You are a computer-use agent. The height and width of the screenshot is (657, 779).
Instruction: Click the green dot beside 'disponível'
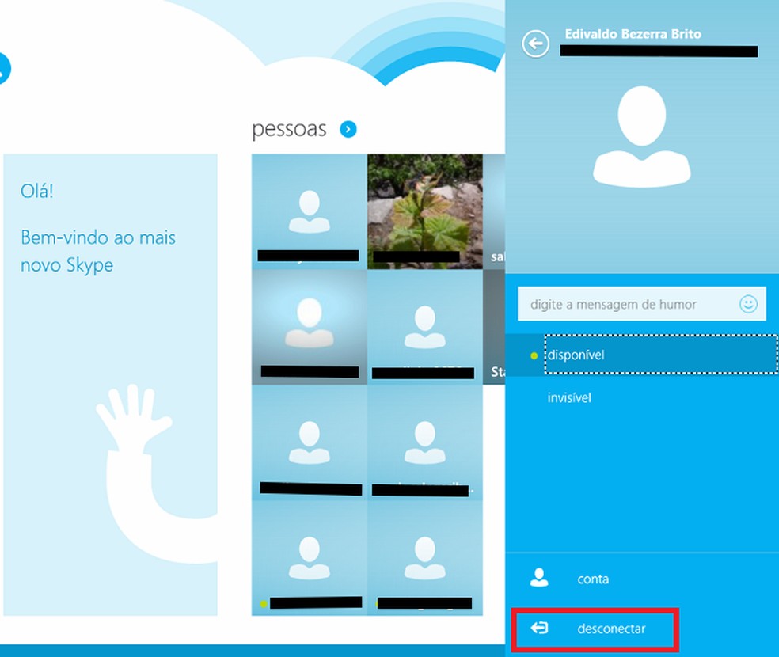[x=534, y=355]
